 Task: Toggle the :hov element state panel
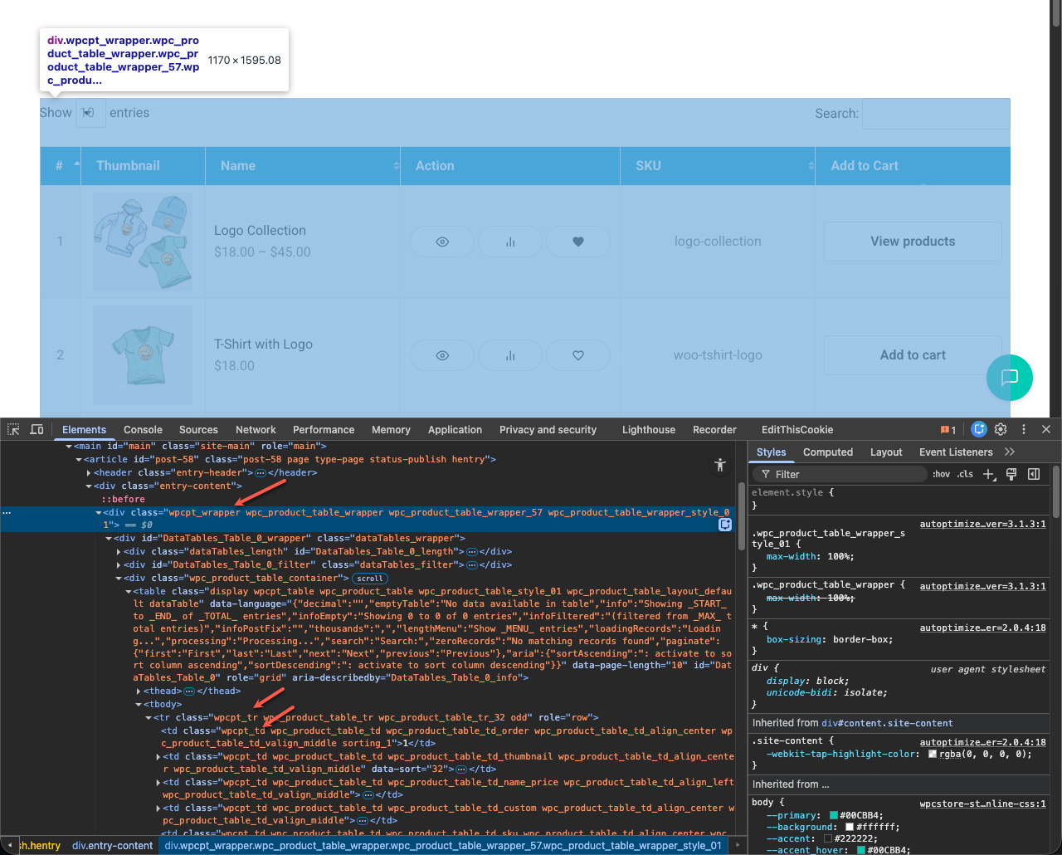coord(941,474)
